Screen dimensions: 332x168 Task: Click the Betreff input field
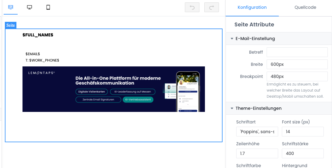coord(297,52)
